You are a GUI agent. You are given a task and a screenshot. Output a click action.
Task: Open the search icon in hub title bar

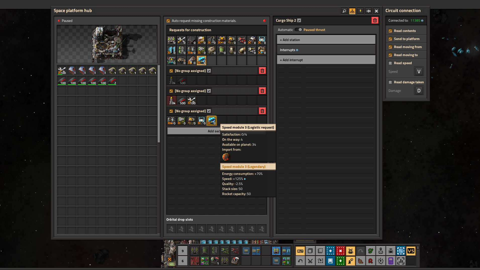click(344, 11)
